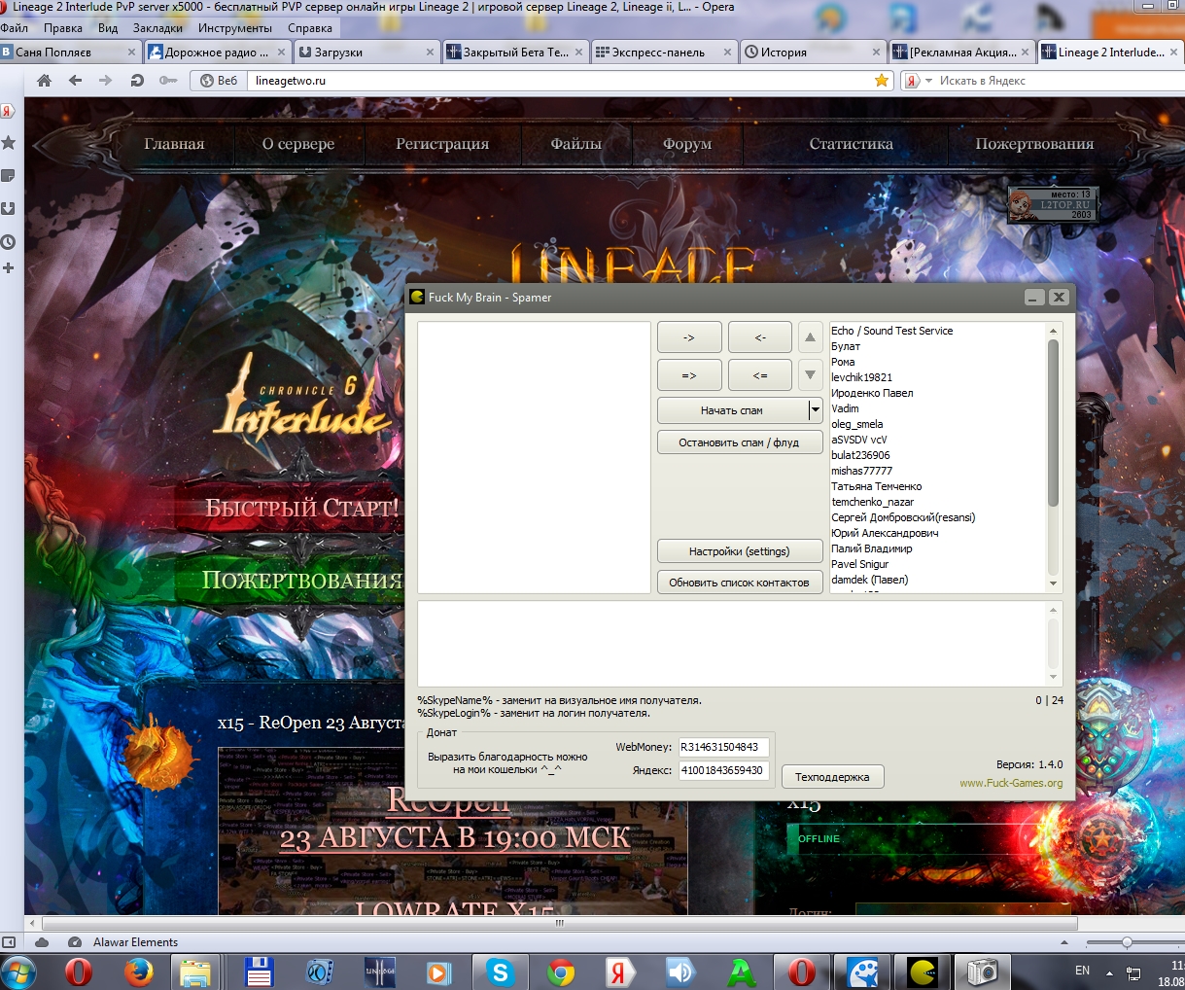Open the Инструменты menu
The image size is (1185, 990).
tap(235, 28)
